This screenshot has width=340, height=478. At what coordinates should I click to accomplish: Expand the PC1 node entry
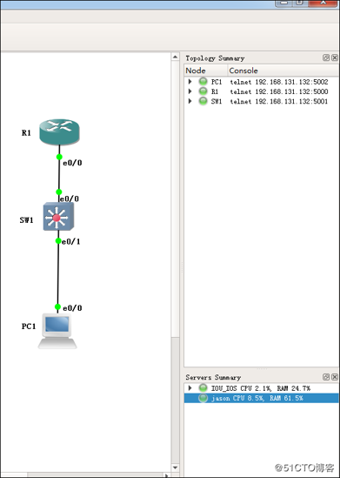pos(190,82)
